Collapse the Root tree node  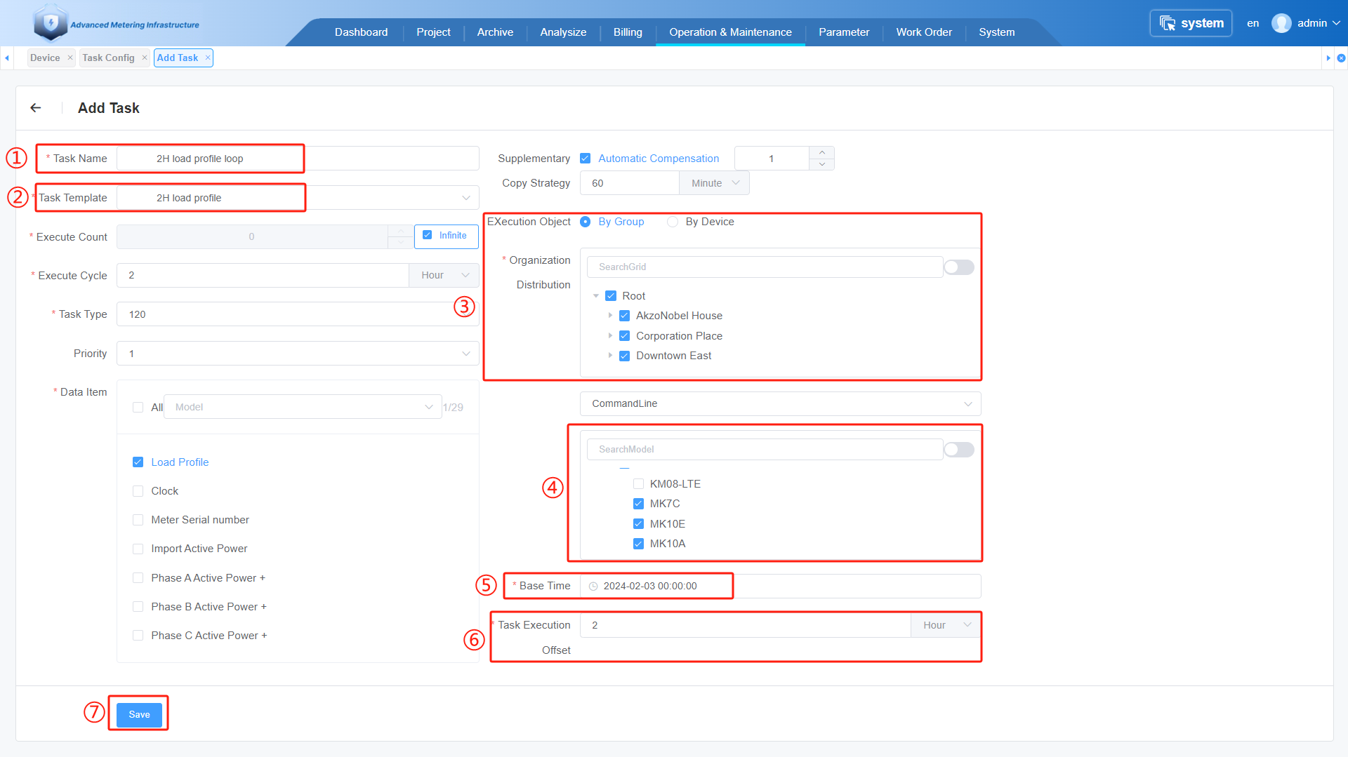[596, 296]
